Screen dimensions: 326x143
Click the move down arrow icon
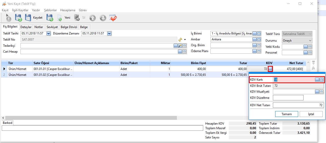[103, 18]
